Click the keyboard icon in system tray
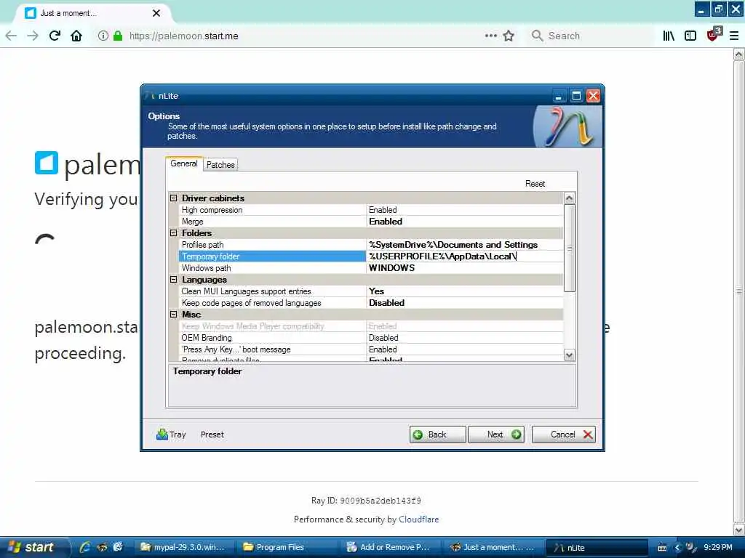Viewport: 745px width, 558px height. (x=662, y=548)
